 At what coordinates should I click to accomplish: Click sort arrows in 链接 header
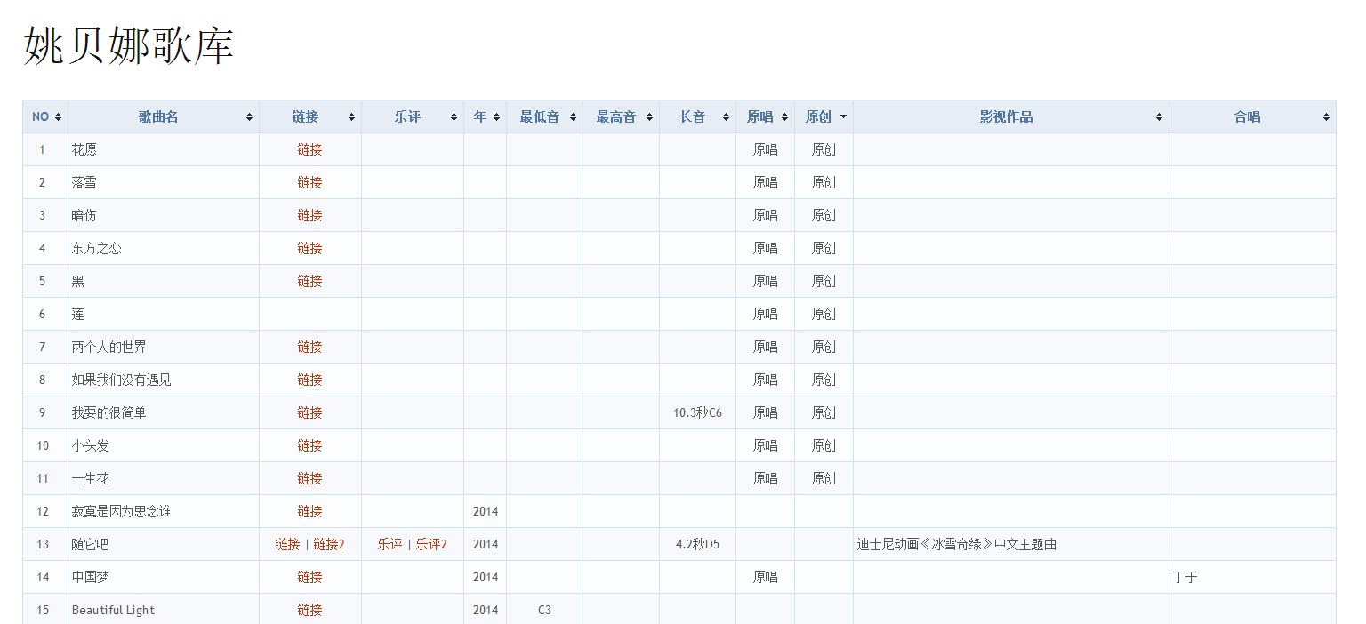pyautogui.click(x=351, y=117)
